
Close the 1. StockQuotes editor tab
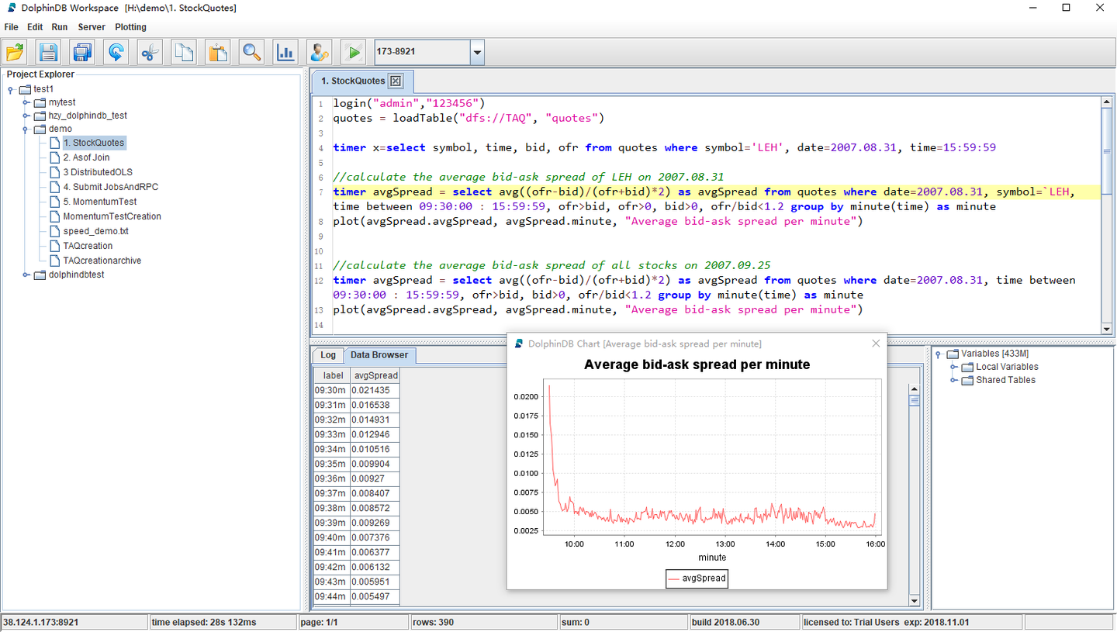(x=396, y=81)
